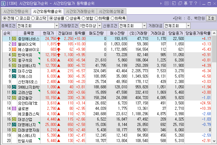Sort by the 등락률 column header
The image size is (217, 145).
click(80, 33)
